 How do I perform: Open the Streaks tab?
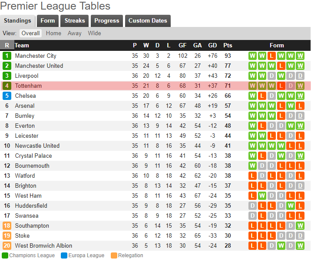coord(75,21)
